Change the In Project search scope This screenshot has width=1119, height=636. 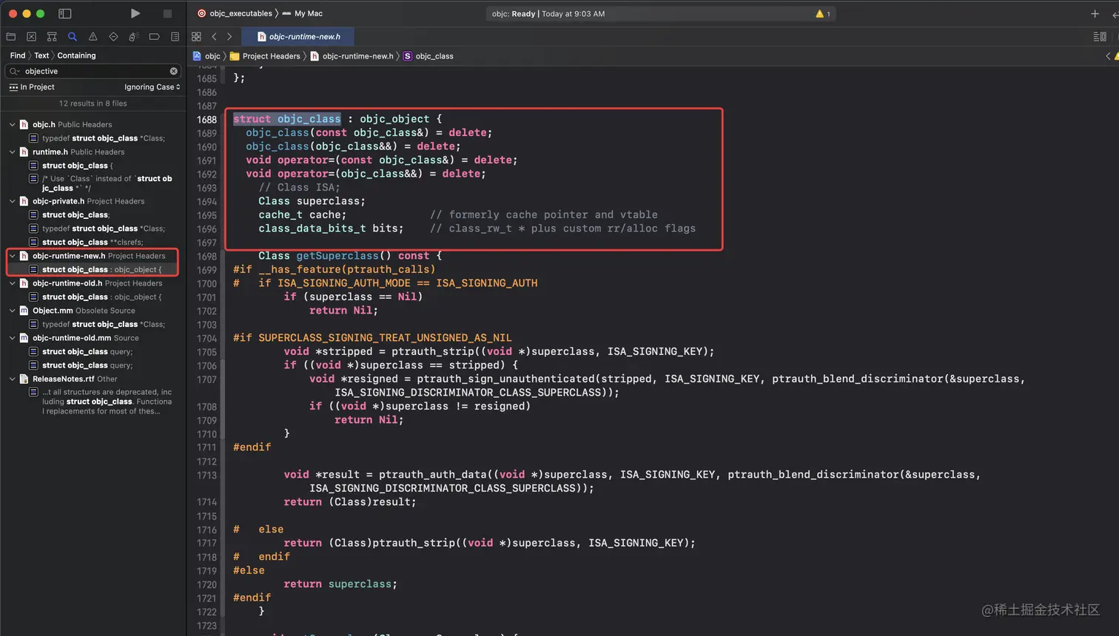32,87
